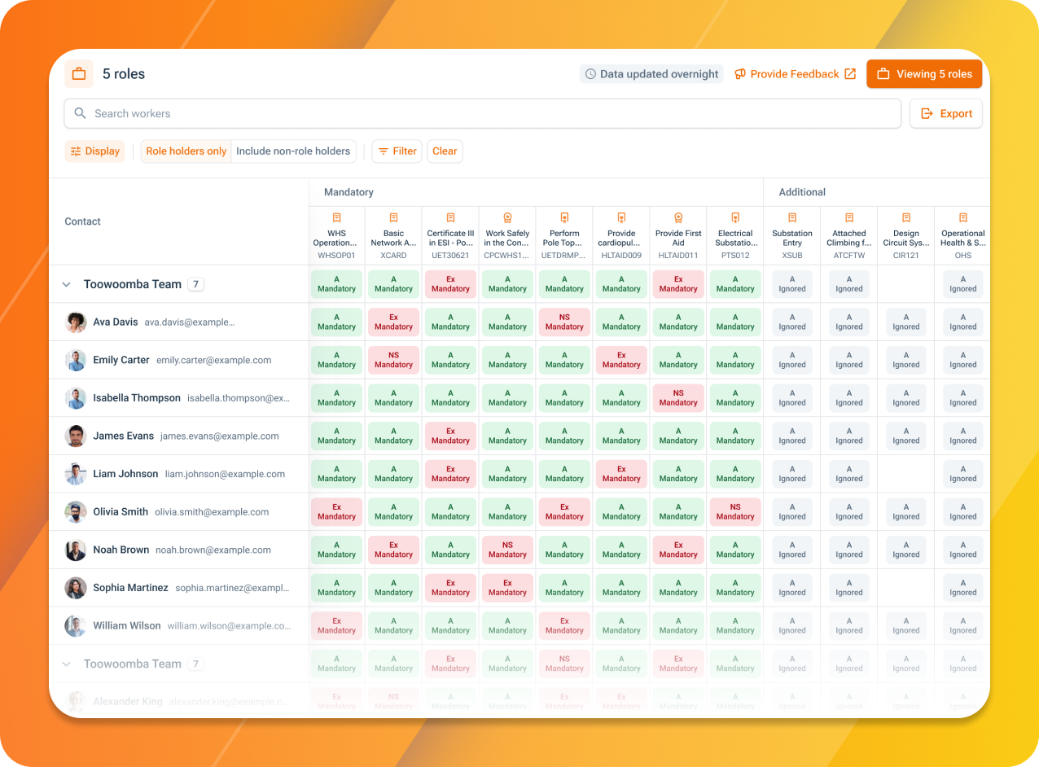Click Olivia Smith's avatar photo
Viewport: 1039px width, 767px height.
coord(76,512)
